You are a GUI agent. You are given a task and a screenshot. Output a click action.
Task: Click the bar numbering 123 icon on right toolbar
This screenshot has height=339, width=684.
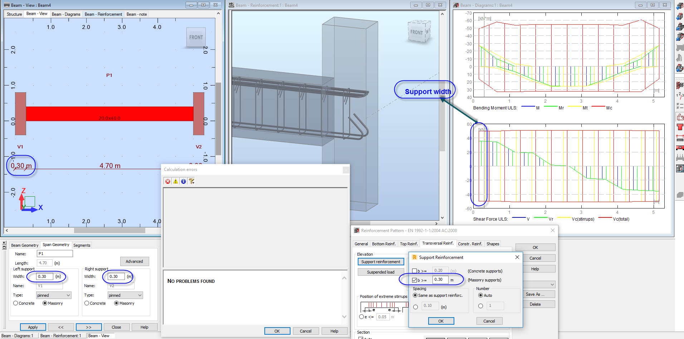tap(679, 95)
